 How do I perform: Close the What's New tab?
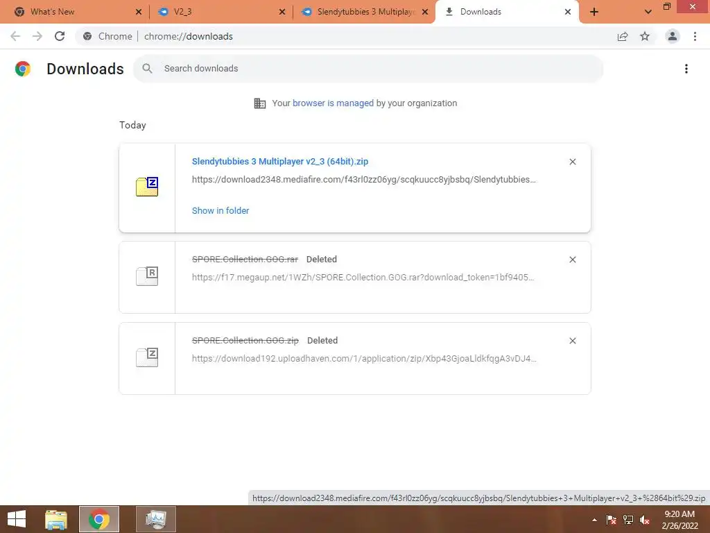[139, 12]
